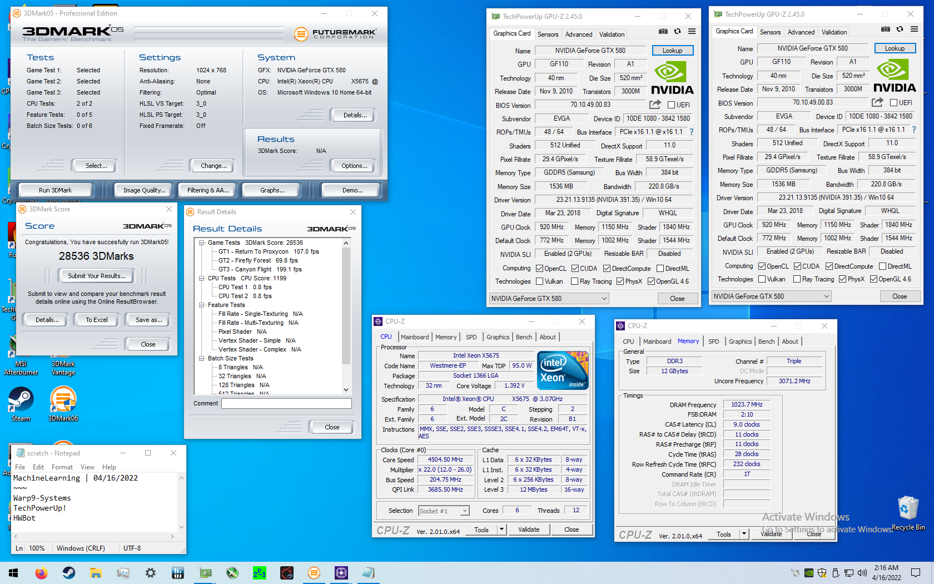The height and width of the screenshot is (584, 934).
Task: Click Tools dropdown arrow in right CPU-Z window
Action: [744, 534]
